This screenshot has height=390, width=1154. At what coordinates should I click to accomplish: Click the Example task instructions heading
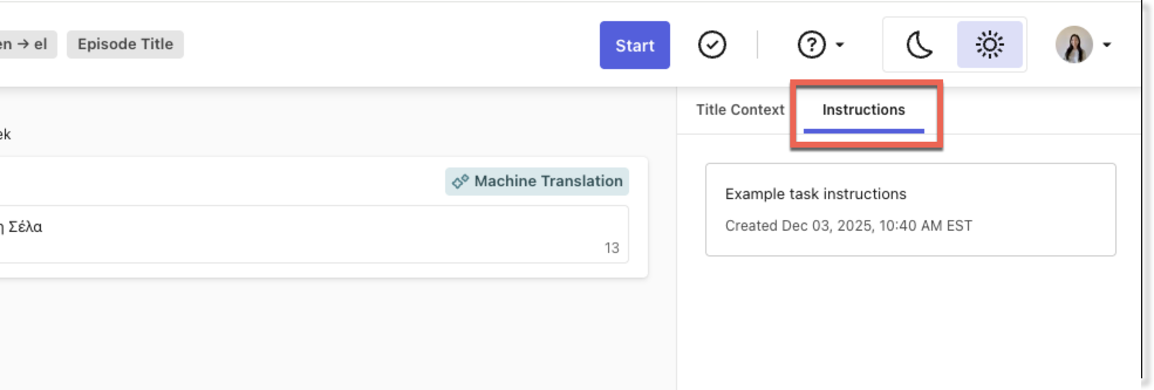click(x=815, y=194)
